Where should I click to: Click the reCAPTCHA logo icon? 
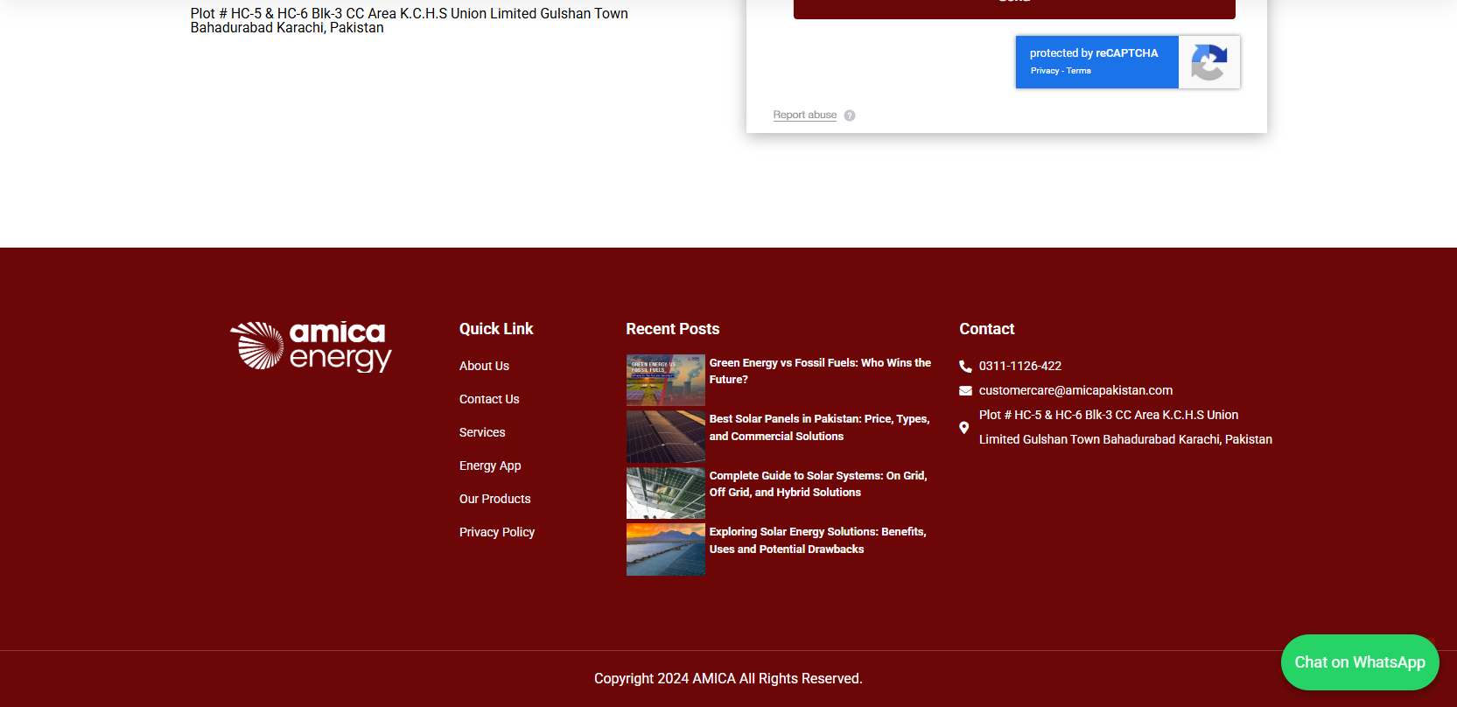[x=1208, y=62]
